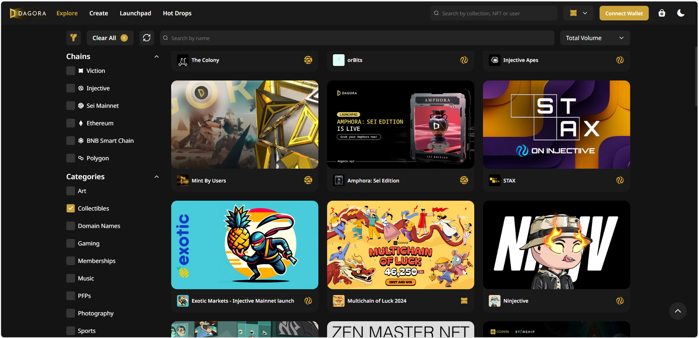Viewport: 699px width, 338px height.
Task: Click Sei chain icon on Amphora: Sei Edition
Action: pyautogui.click(x=464, y=180)
